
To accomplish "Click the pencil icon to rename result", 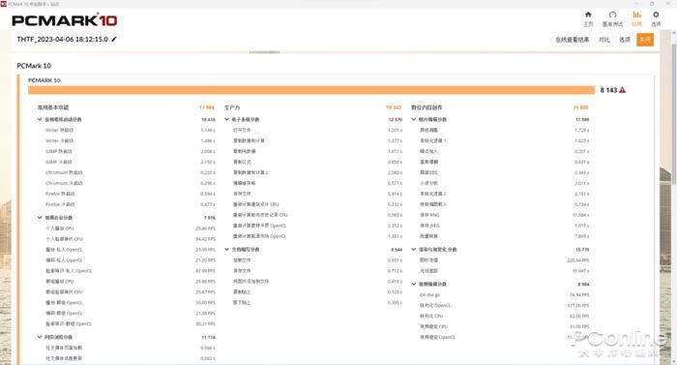I will click(114, 39).
